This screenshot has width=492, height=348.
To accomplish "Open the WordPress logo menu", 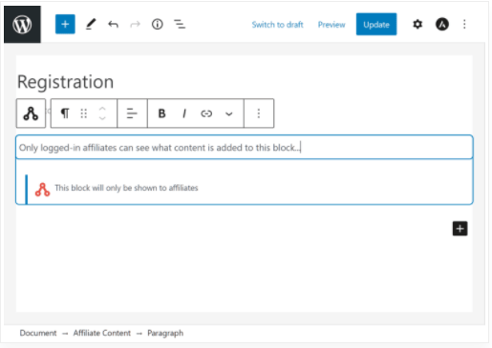I will pos(22,24).
